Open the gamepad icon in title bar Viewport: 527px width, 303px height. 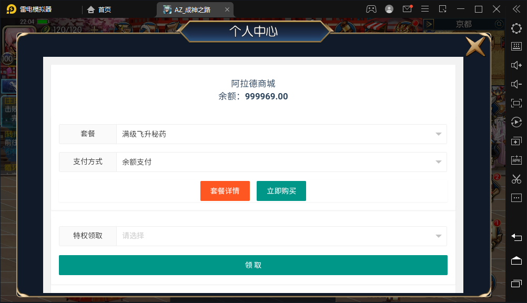tap(371, 9)
